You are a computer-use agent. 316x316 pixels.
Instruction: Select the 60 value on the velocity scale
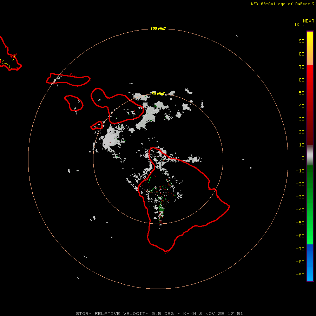click(302, 80)
